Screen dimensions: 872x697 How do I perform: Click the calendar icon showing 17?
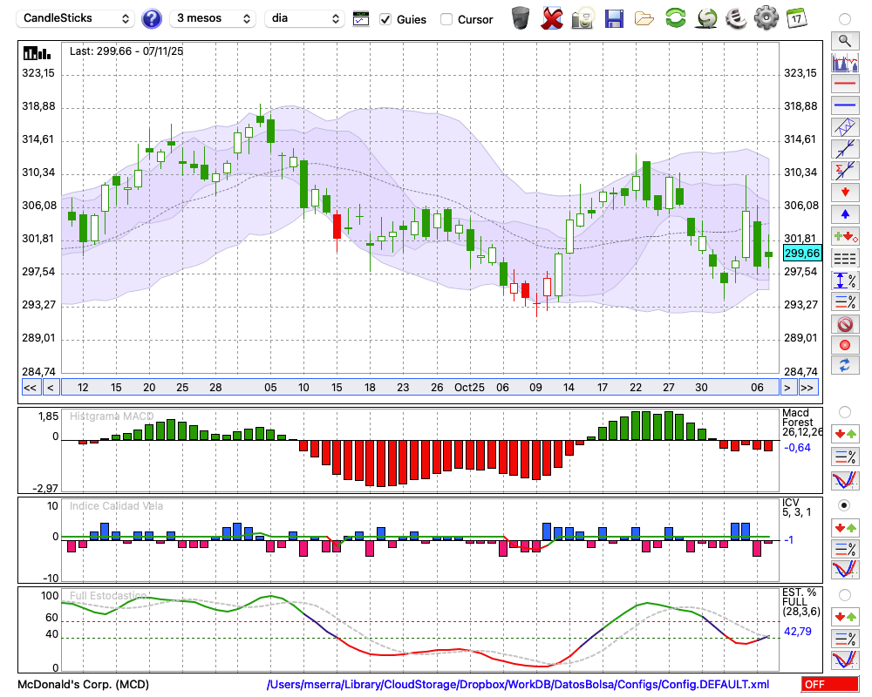point(795,18)
